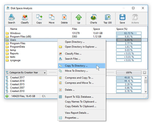Click the 6.81 % space bar
This screenshot has height=123, width=153.
[129, 37]
